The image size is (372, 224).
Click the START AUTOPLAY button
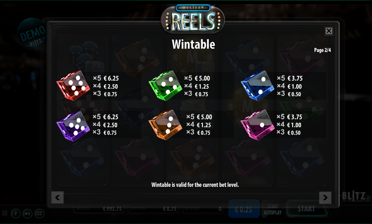point(273,209)
